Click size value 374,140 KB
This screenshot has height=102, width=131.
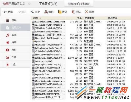(76, 22)
